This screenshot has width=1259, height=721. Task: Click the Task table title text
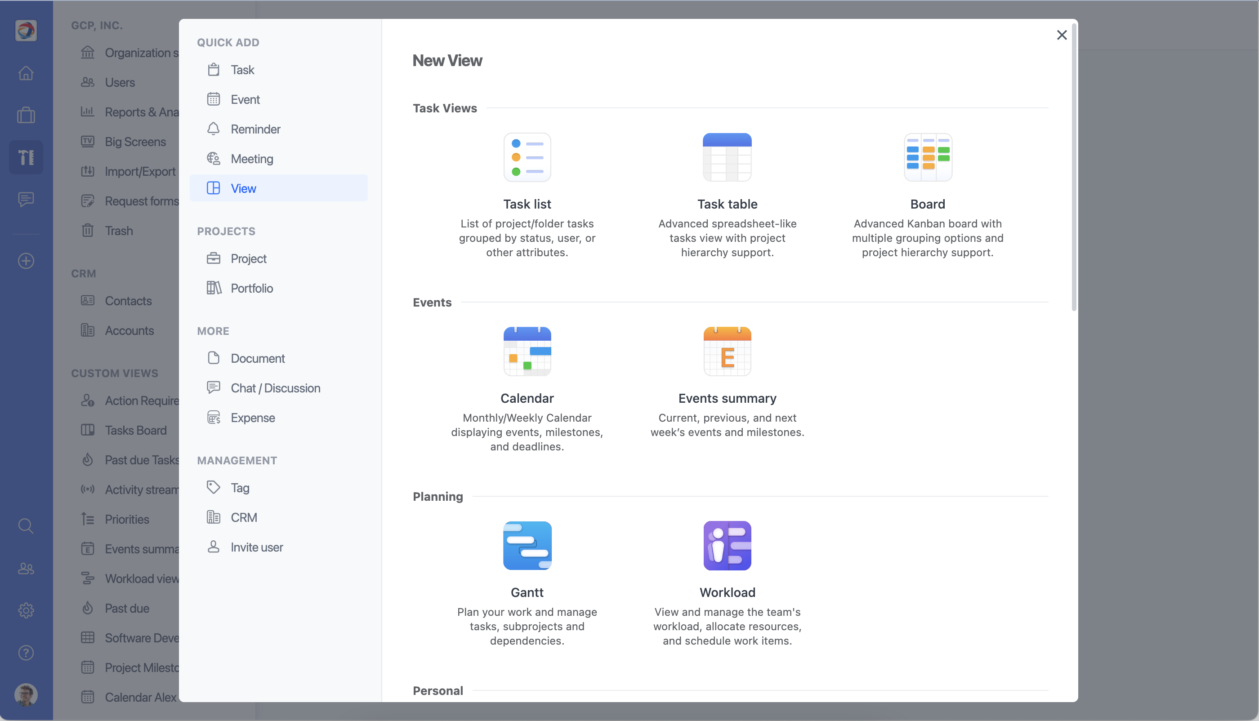point(727,204)
